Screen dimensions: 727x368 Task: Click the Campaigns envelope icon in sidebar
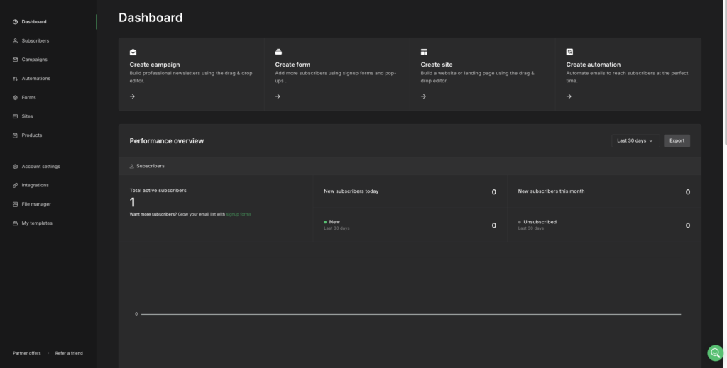[16, 60]
